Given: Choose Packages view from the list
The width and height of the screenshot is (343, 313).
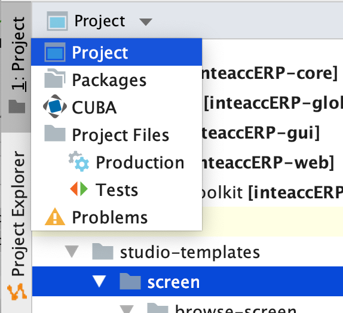Looking at the screenshot, I should tap(117, 80).
